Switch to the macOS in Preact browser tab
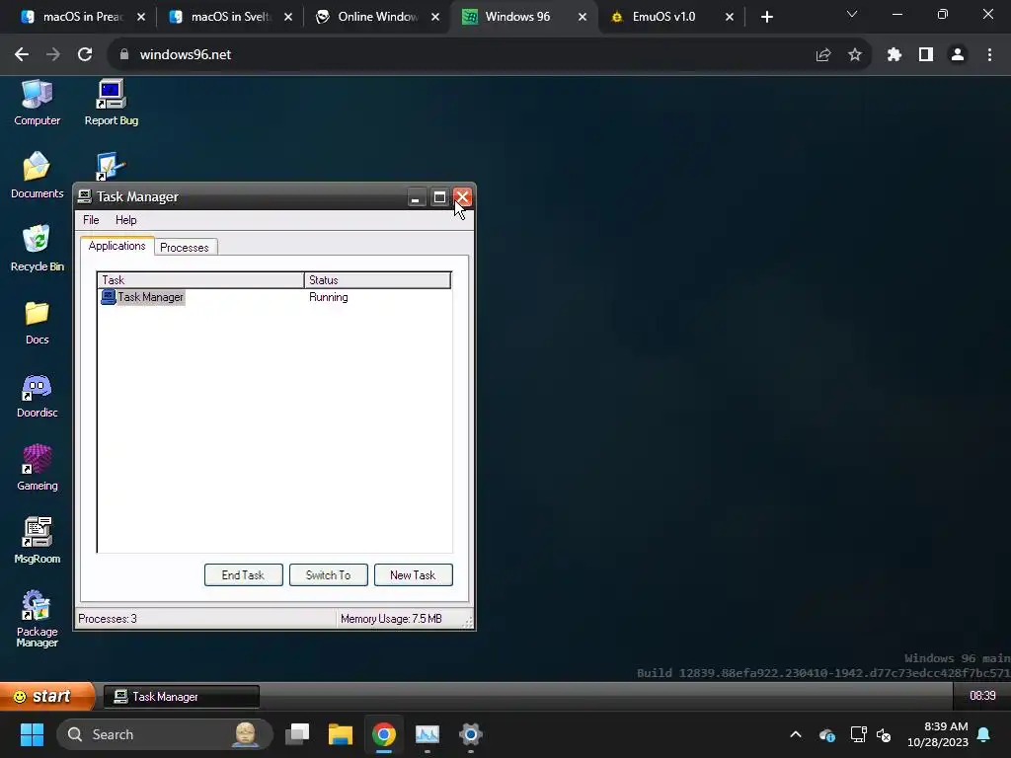Image resolution: width=1011 pixels, height=758 pixels. [x=83, y=17]
